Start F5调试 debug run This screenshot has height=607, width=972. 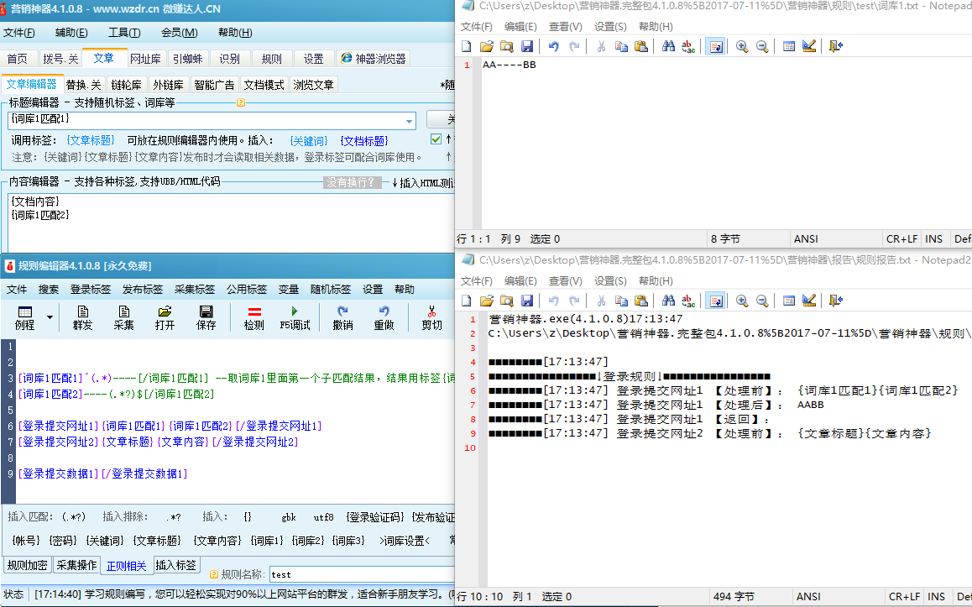pos(295,317)
